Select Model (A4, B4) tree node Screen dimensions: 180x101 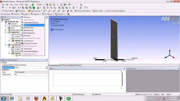(13, 22)
